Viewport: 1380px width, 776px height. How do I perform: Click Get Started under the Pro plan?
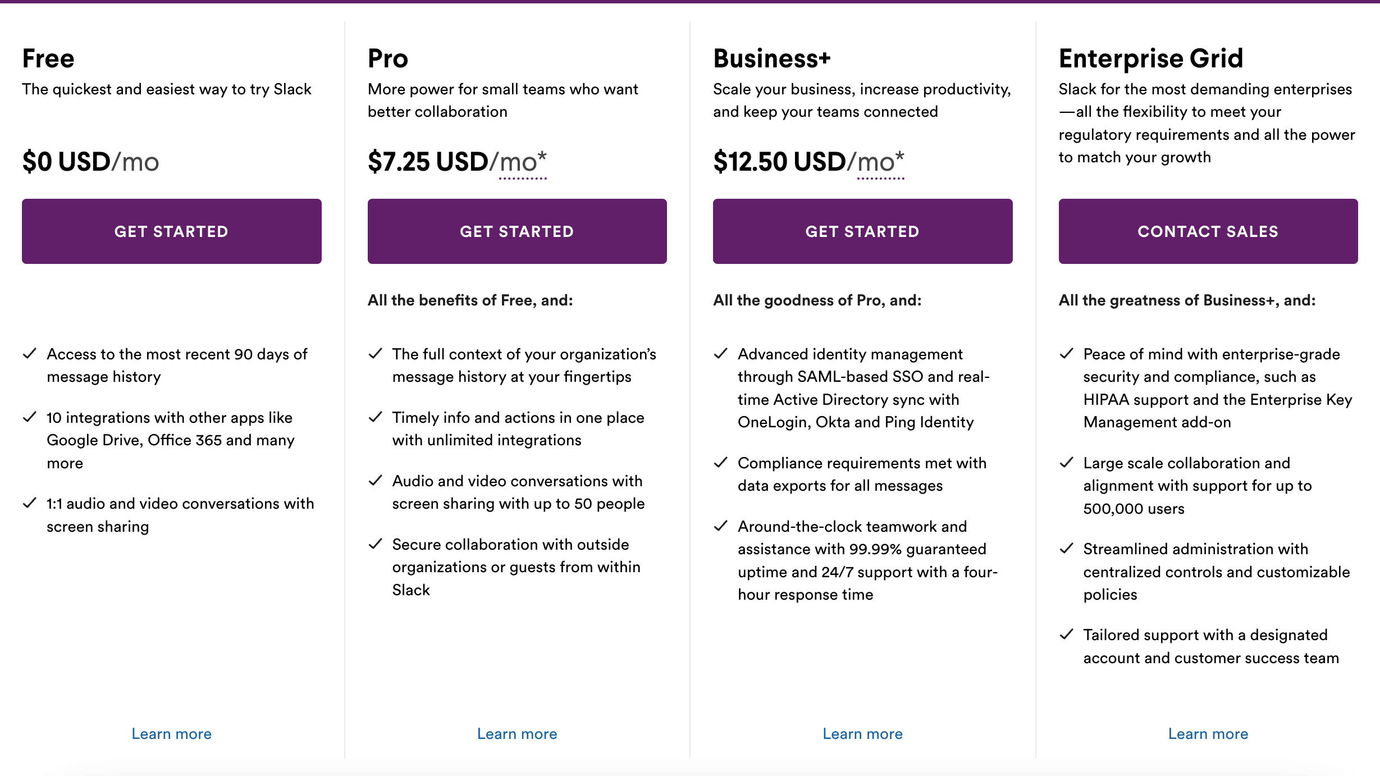517,231
